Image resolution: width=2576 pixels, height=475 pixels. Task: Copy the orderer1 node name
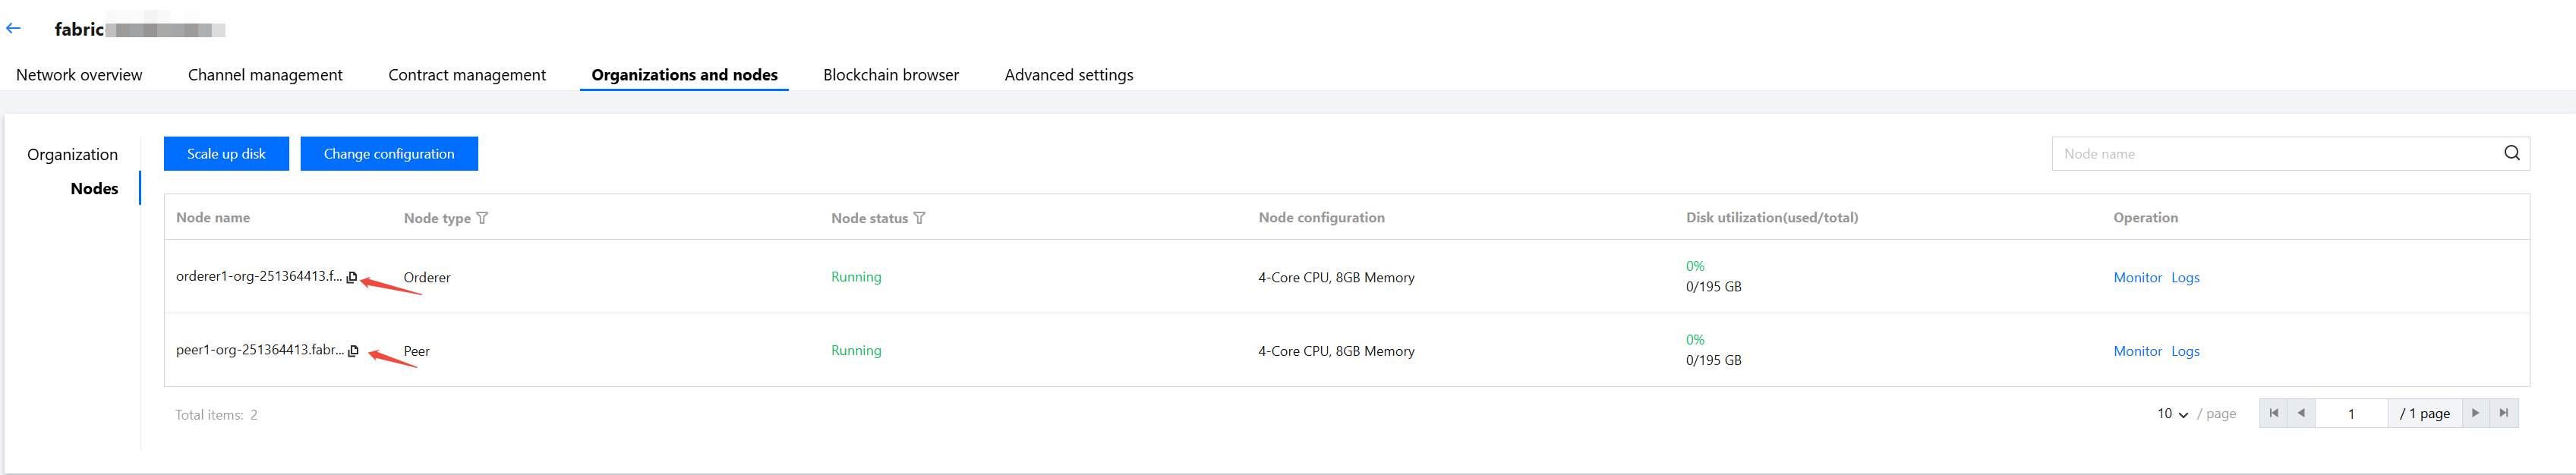[352, 277]
